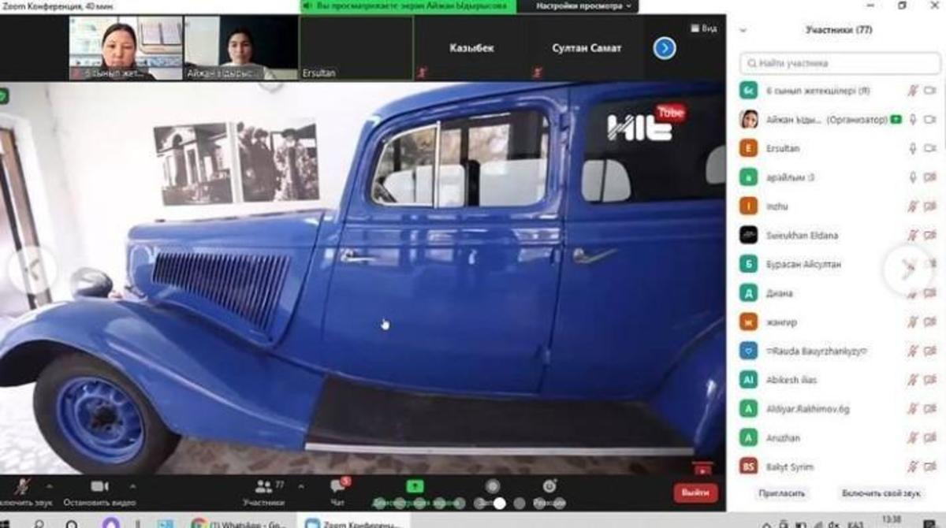
Task: Click the green screen share icon
Action: pos(415,486)
